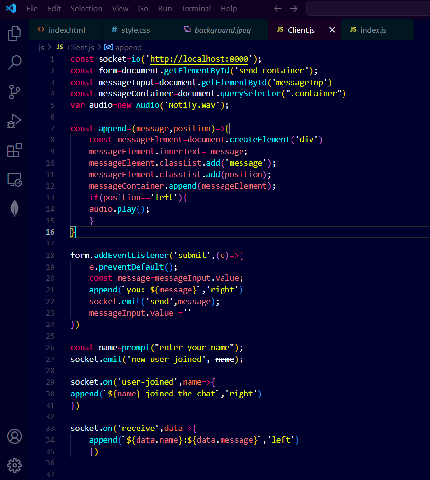Open the Accounts menu icon
The height and width of the screenshot is (480, 430).
click(x=15, y=436)
